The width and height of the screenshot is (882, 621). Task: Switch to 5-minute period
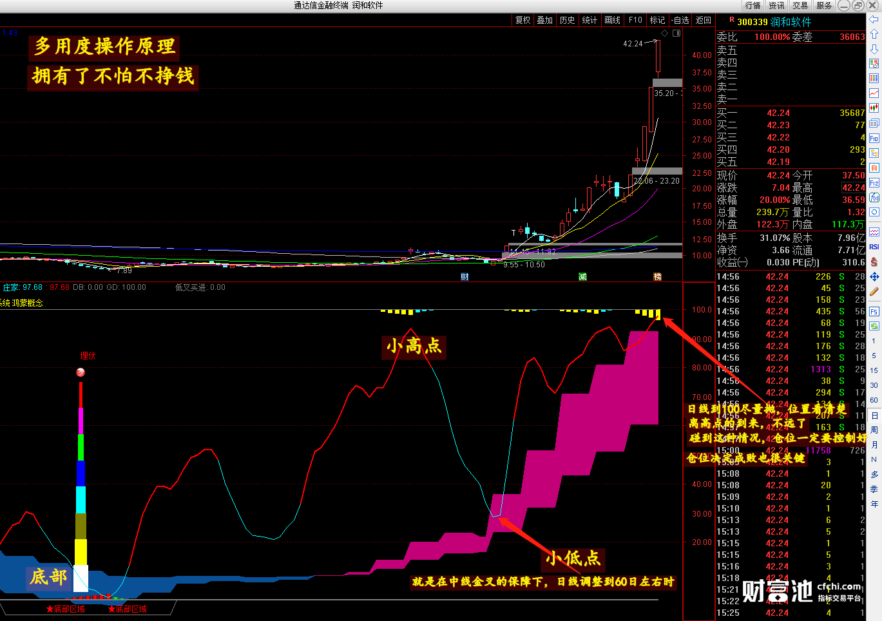pos(874,356)
